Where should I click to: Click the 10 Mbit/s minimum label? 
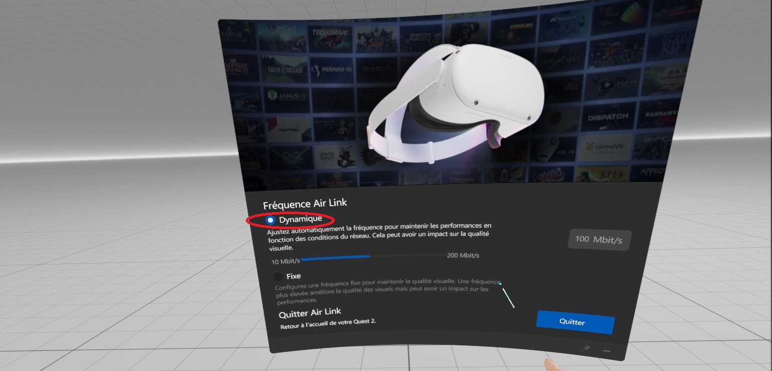click(x=285, y=261)
